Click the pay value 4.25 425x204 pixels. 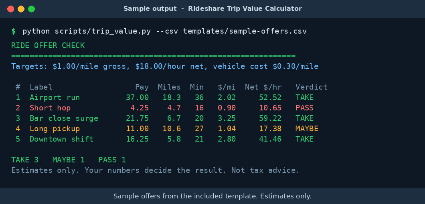[140, 108]
